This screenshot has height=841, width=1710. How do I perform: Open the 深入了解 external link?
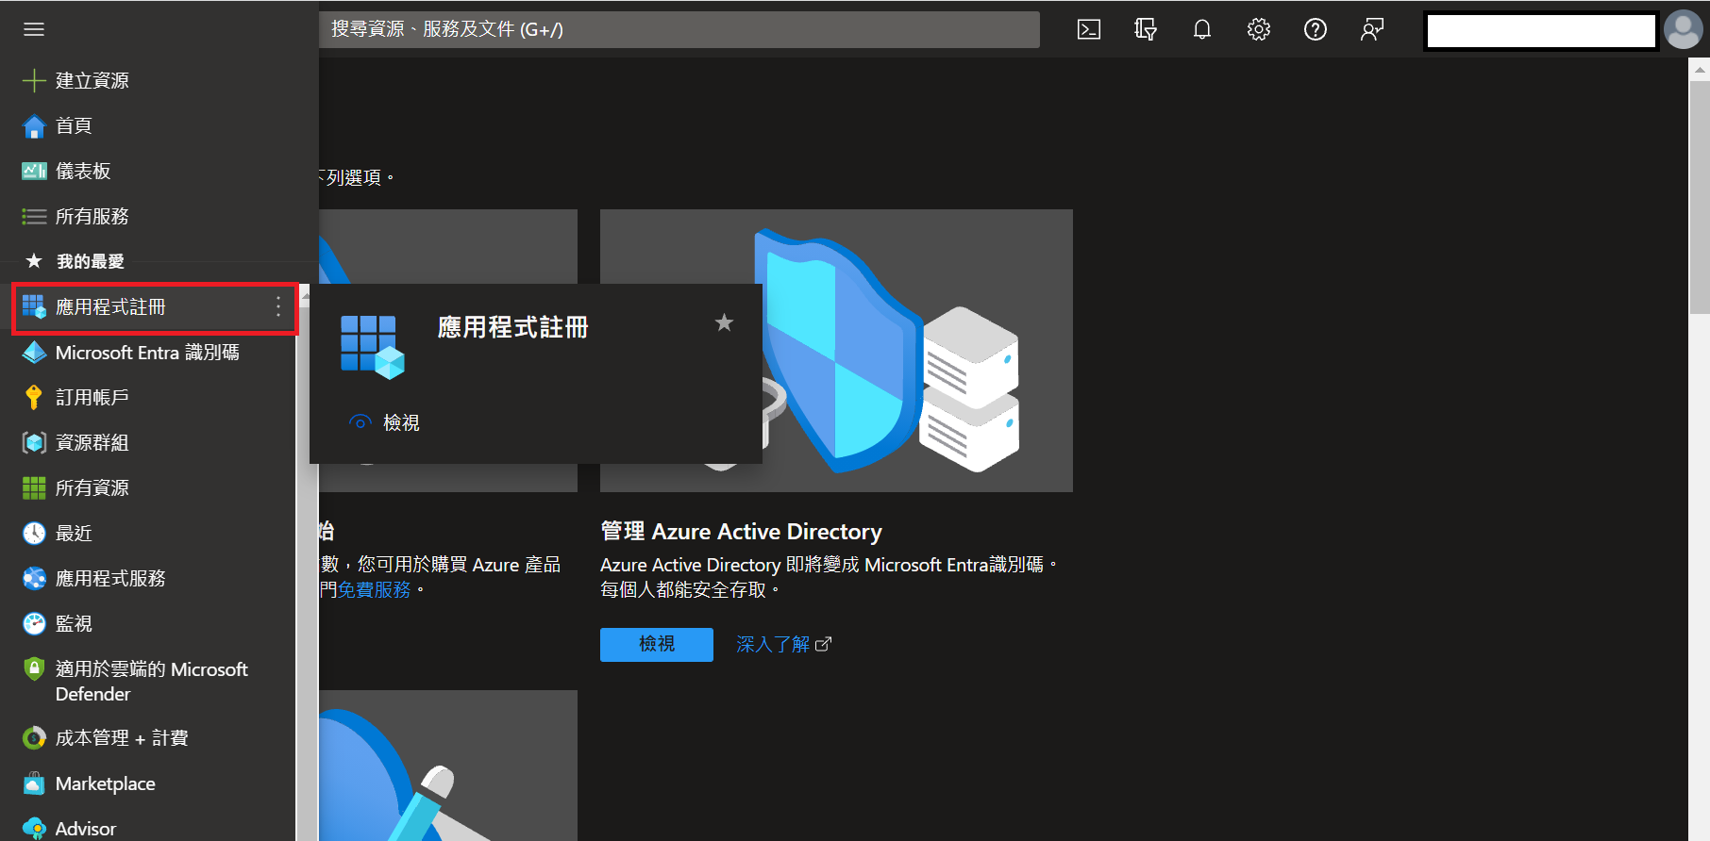(783, 644)
